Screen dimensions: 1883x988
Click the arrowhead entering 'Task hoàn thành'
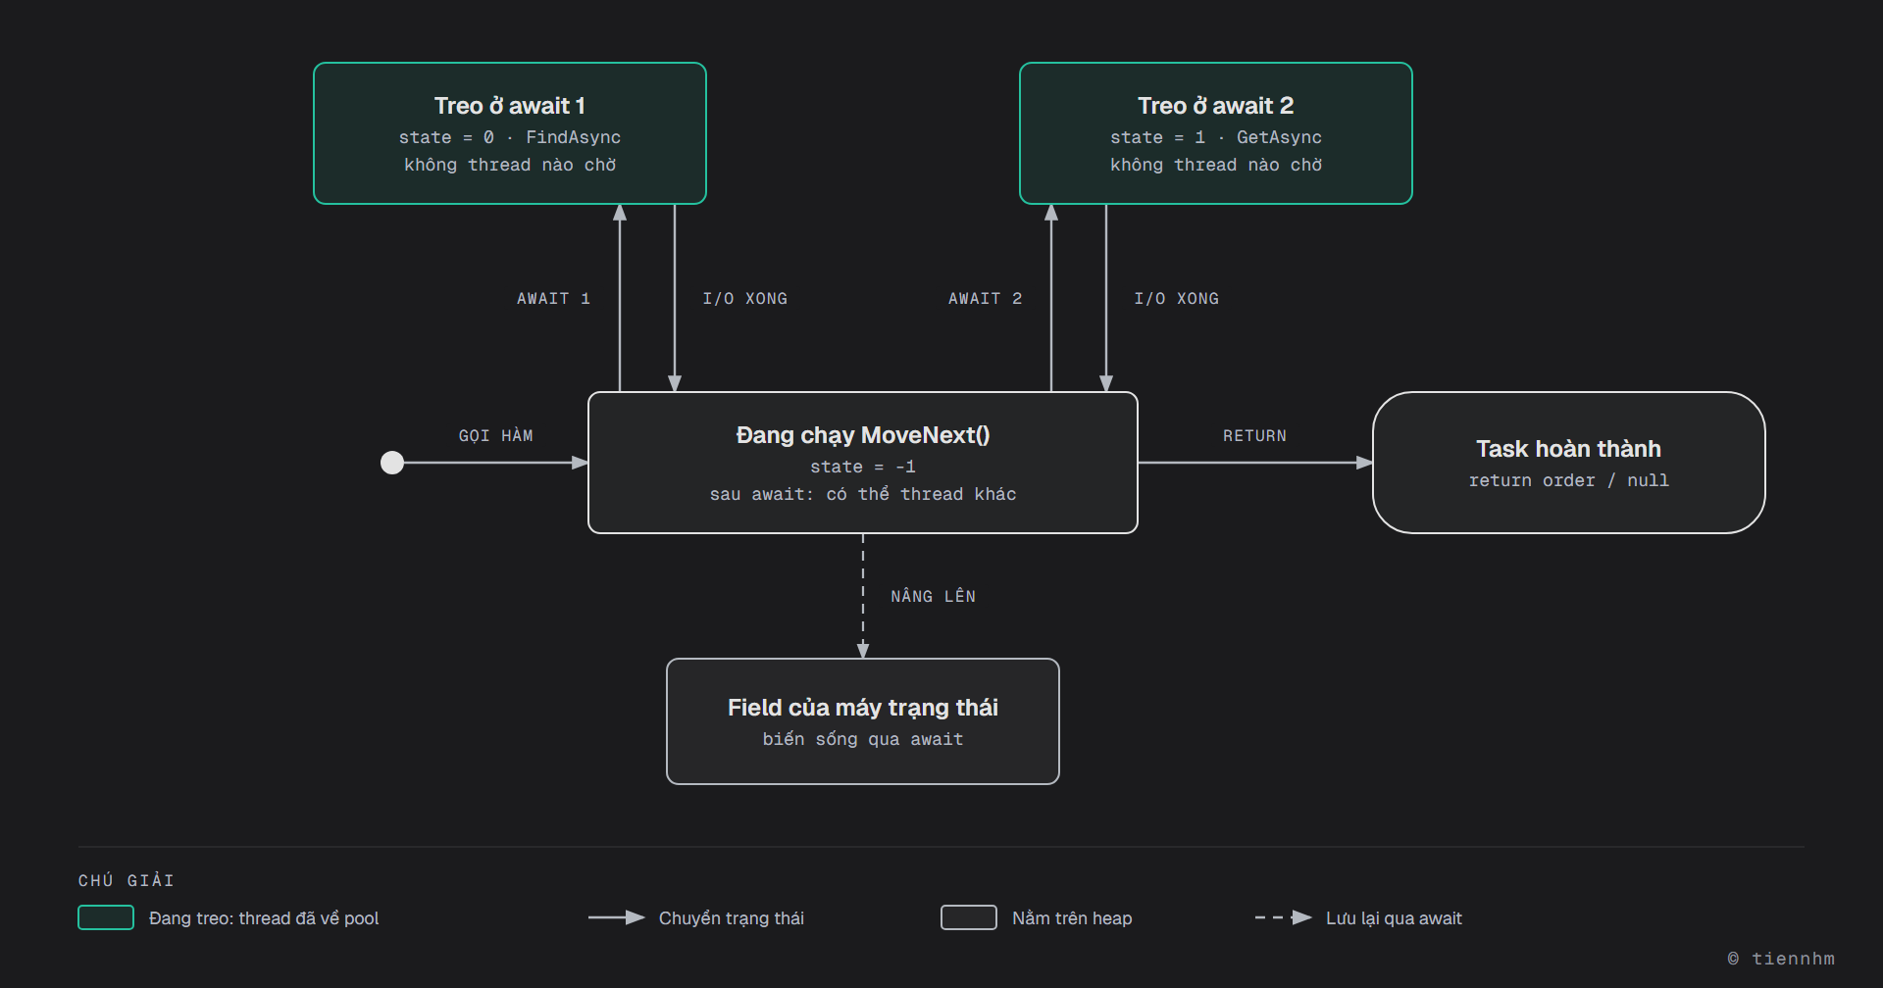(x=1364, y=463)
